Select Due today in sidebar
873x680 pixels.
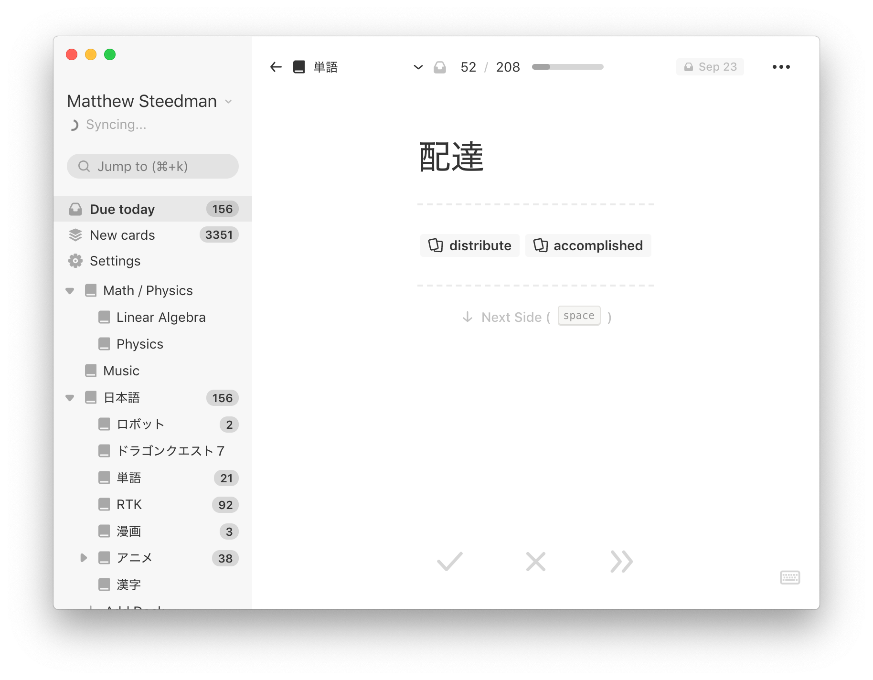tap(153, 209)
